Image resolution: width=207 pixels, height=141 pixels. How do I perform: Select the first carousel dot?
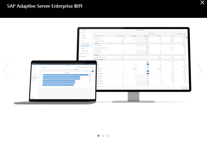pos(98,136)
